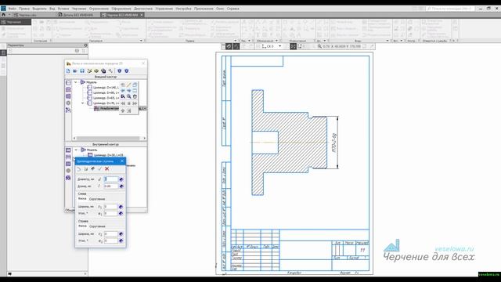Select left Скругление tab under Слева
This screenshot has width=501, height=282.
pos(97,199)
